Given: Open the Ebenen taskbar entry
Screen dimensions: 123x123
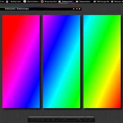Looking at the screenshot, I should (x=117, y=2).
